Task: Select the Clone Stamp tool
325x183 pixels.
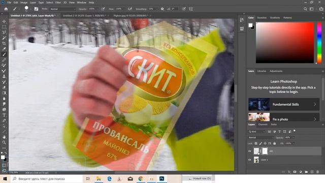Action: 4,76
